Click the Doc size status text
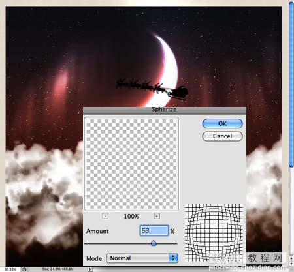Viewport: 294px width, 272px height. coord(57,269)
